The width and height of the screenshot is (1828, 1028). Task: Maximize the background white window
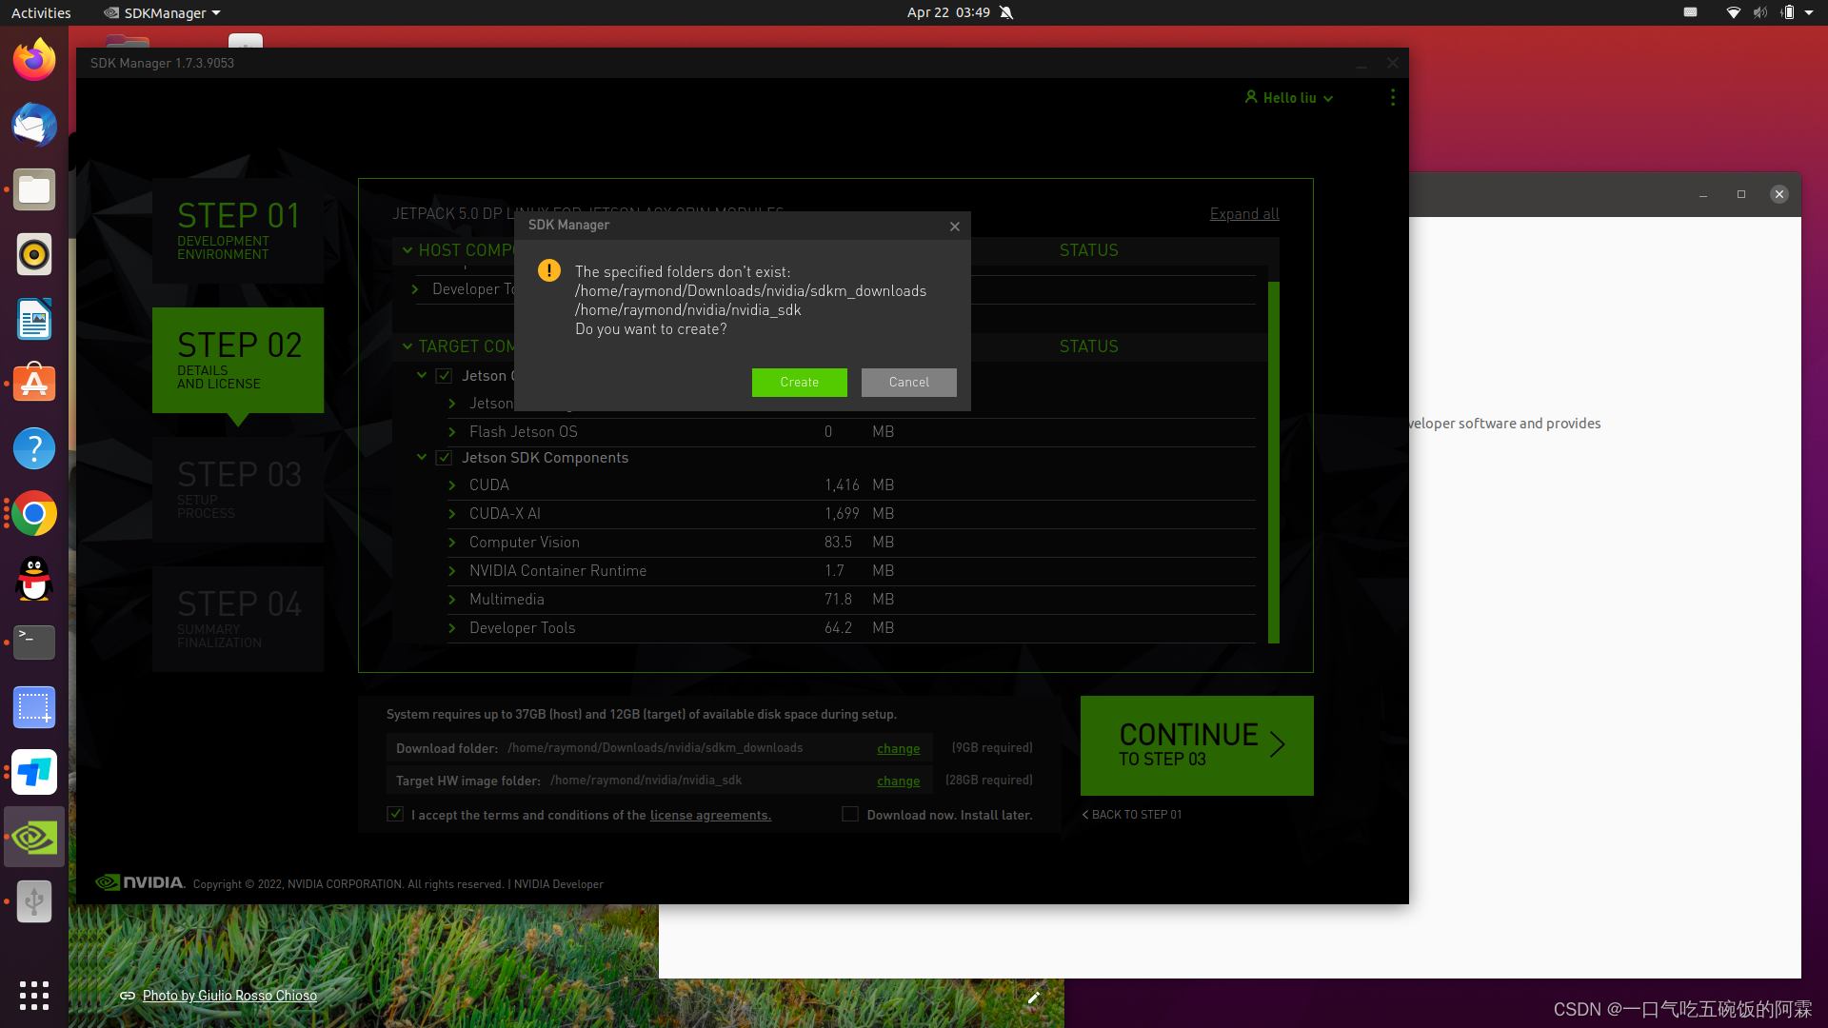tap(1741, 194)
